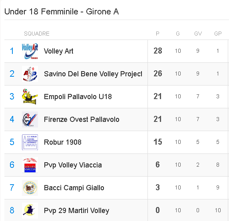Sort by the P points column header

pyautogui.click(x=157, y=34)
